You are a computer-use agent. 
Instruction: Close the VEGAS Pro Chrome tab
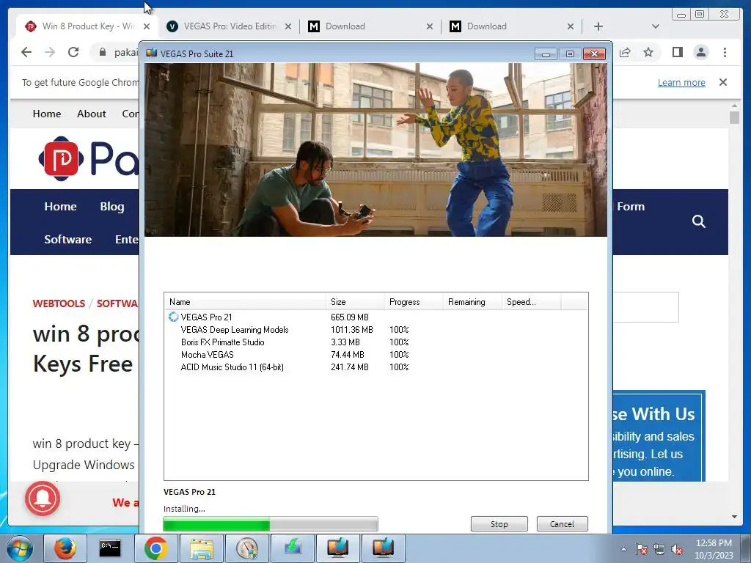pyautogui.click(x=287, y=26)
